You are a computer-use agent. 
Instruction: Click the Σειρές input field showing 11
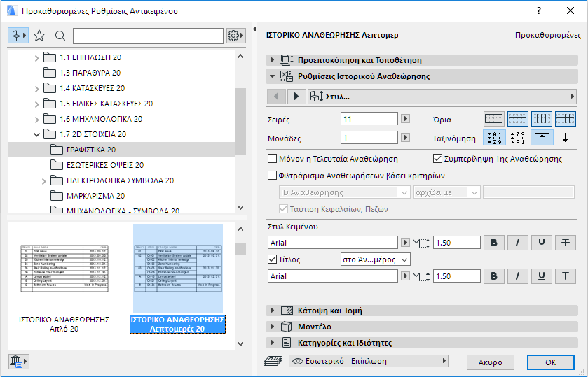click(x=369, y=119)
